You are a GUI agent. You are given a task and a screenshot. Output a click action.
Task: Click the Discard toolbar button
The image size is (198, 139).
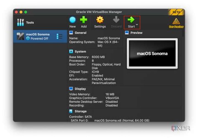point(116,22)
